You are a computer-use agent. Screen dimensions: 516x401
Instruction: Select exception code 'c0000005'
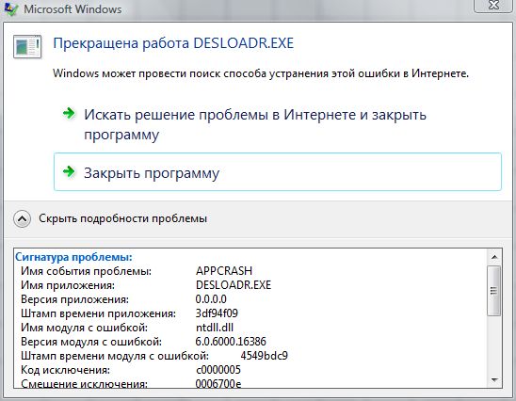click(x=218, y=370)
